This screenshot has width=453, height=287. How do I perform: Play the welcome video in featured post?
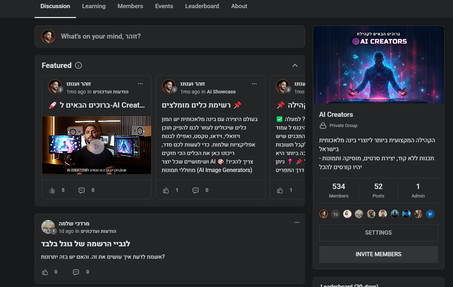(97, 147)
